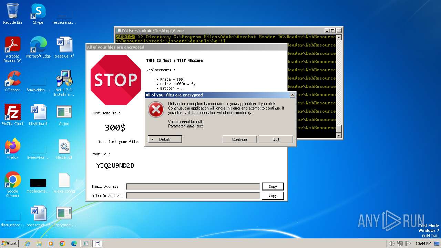Image resolution: width=441 pixels, height=248 pixels.
Task: Open treetrue.rtf document icon
Action: [x=64, y=48]
